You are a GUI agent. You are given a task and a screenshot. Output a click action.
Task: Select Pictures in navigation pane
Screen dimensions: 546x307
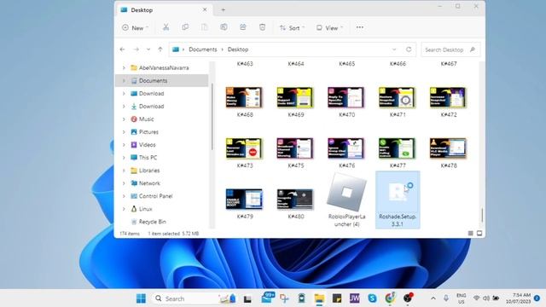tap(148, 132)
